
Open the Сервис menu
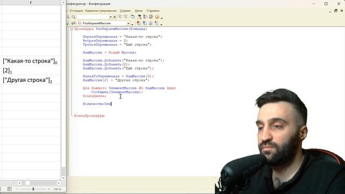(125, 11)
